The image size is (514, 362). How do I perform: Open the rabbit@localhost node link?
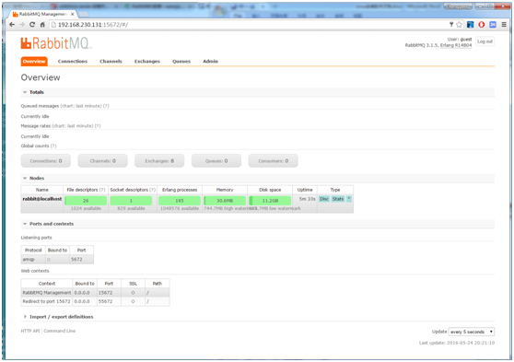pyautogui.click(x=42, y=199)
